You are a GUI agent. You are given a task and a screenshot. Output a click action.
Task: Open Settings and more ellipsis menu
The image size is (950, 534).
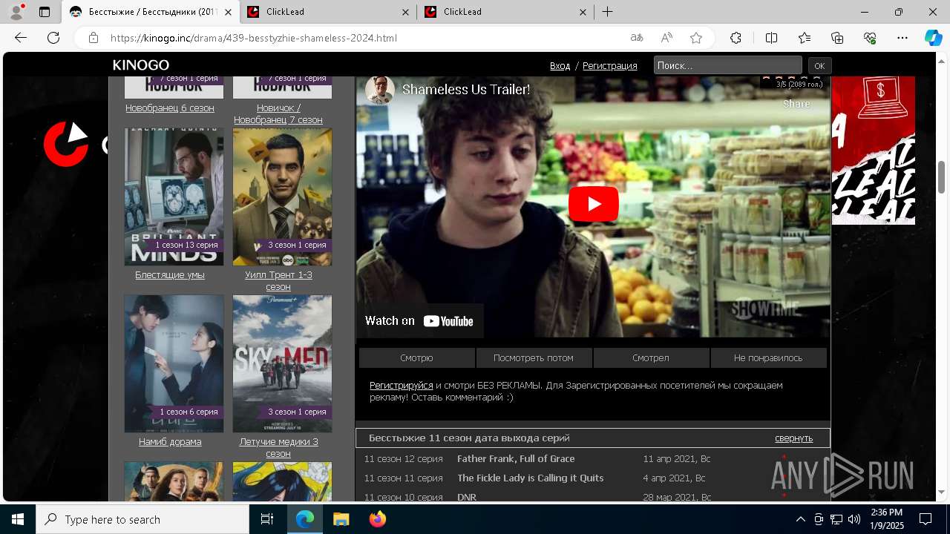point(902,38)
